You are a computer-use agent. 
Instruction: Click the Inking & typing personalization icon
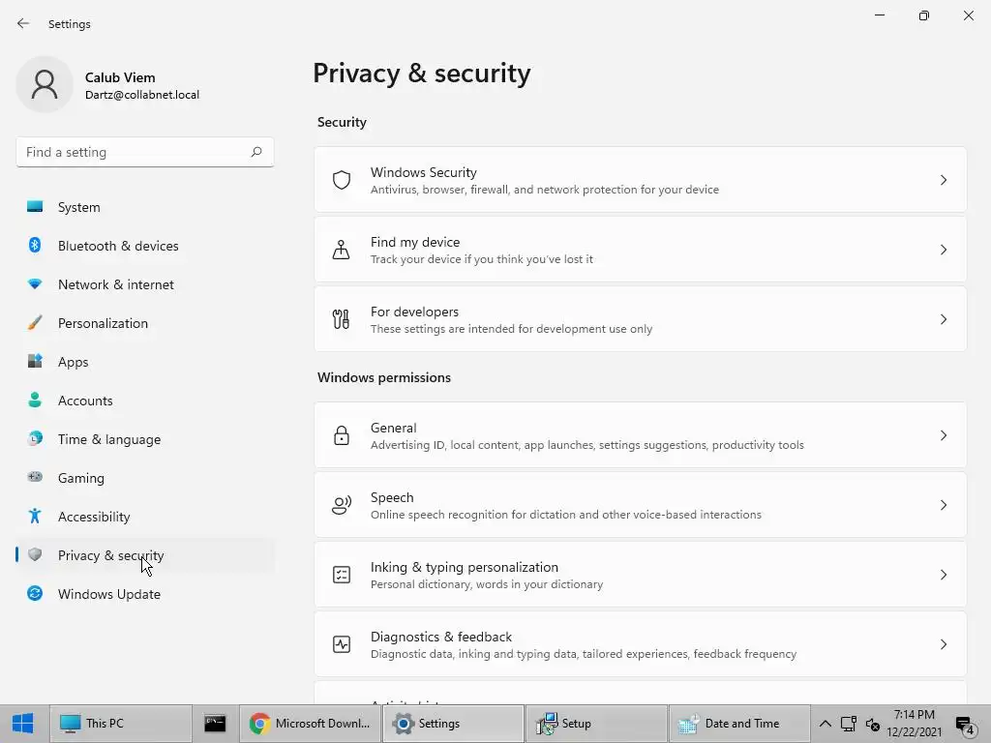342,575
